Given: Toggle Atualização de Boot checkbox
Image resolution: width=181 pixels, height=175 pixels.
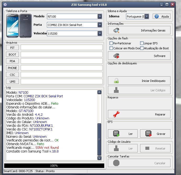Looking at the screenshot, I should point(142,48).
